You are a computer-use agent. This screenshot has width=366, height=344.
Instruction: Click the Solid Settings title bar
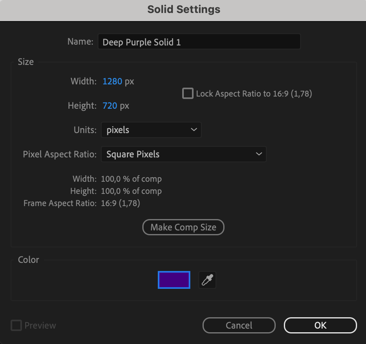coord(183,10)
